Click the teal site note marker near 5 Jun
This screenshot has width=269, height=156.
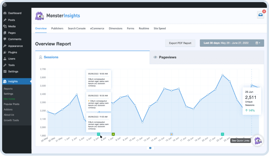pos(98,134)
